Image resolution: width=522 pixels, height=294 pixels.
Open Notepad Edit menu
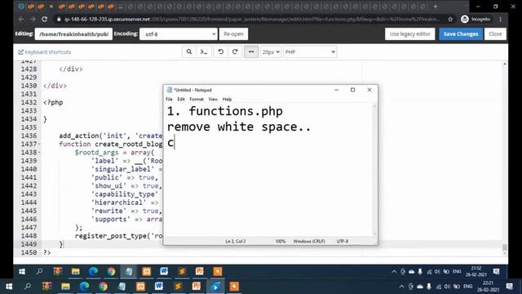pos(181,100)
